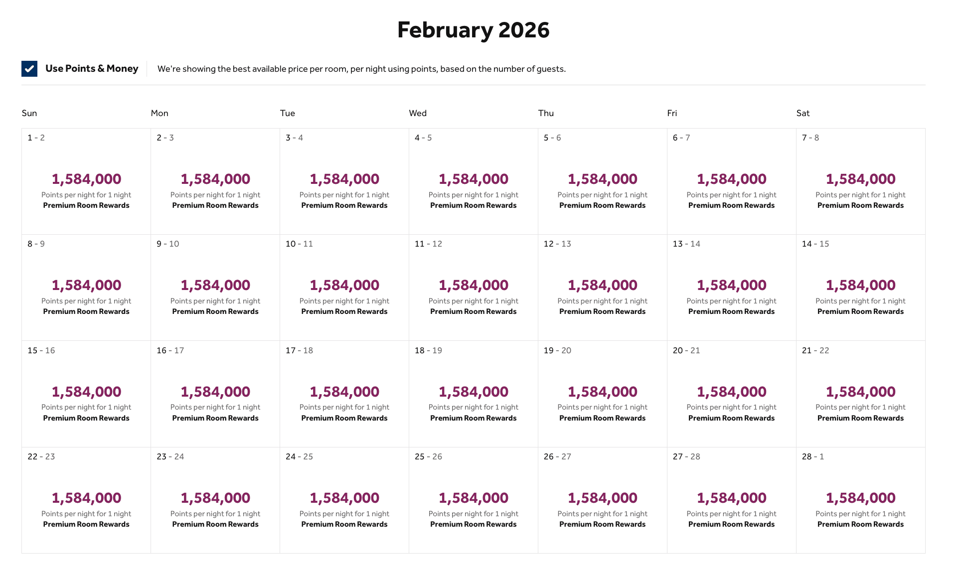Select the 28 - 1 Saturday night

860,500
